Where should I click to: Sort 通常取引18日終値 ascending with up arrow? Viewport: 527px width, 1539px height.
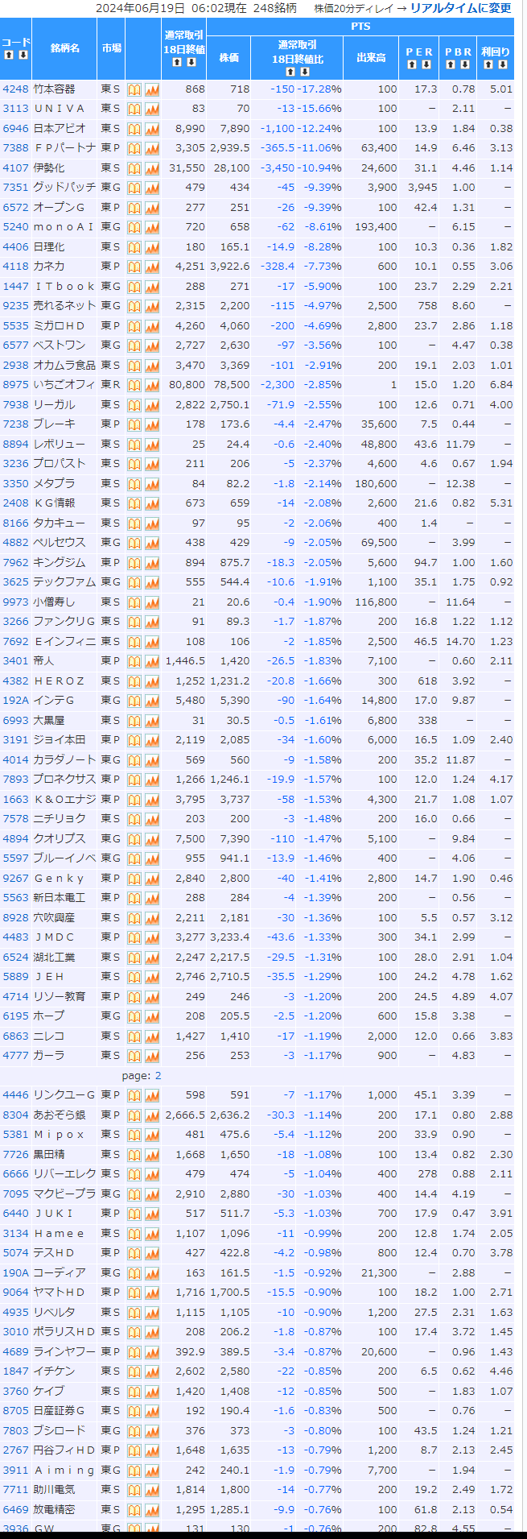(x=176, y=63)
